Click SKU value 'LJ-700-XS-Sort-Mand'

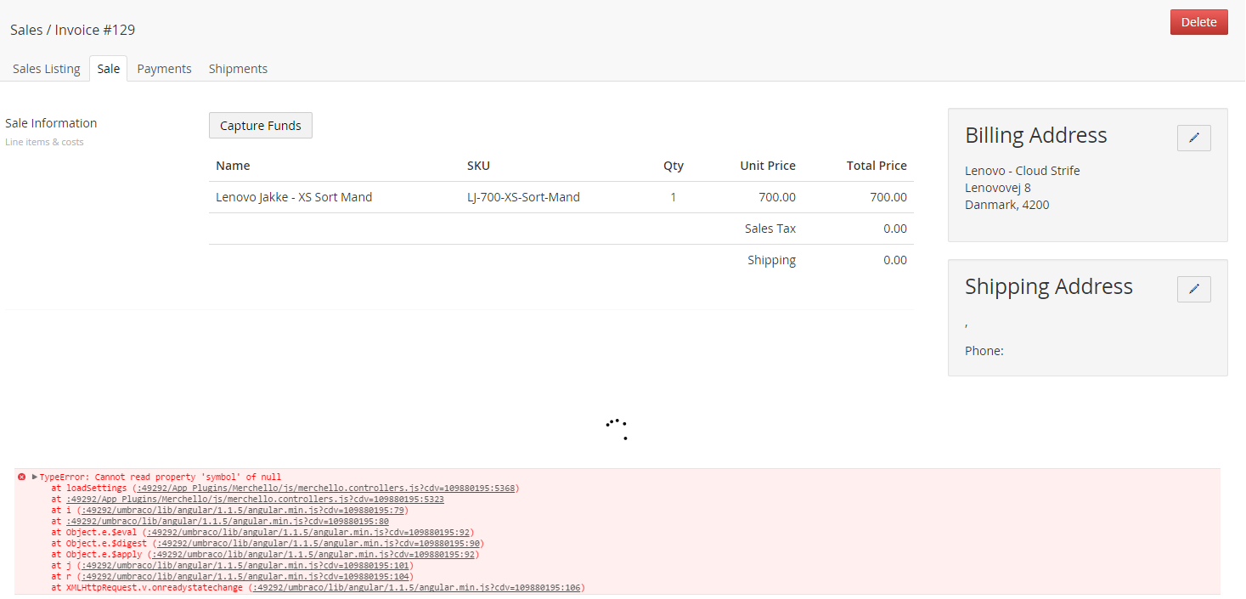point(523,197)
